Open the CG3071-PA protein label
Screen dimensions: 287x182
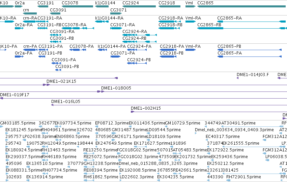(x=123, y=53)
